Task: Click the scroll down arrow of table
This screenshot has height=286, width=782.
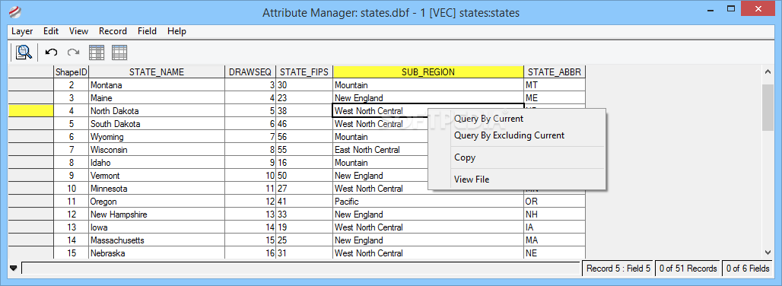Action: [x=768, y=253]
